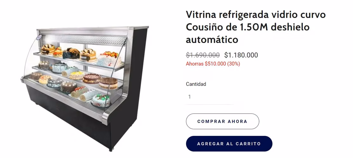Viewport: 353px width, 158px height.
Task: Click the red Ahorras $510.000 (30%) text
Action: click(x=213, y=64)
